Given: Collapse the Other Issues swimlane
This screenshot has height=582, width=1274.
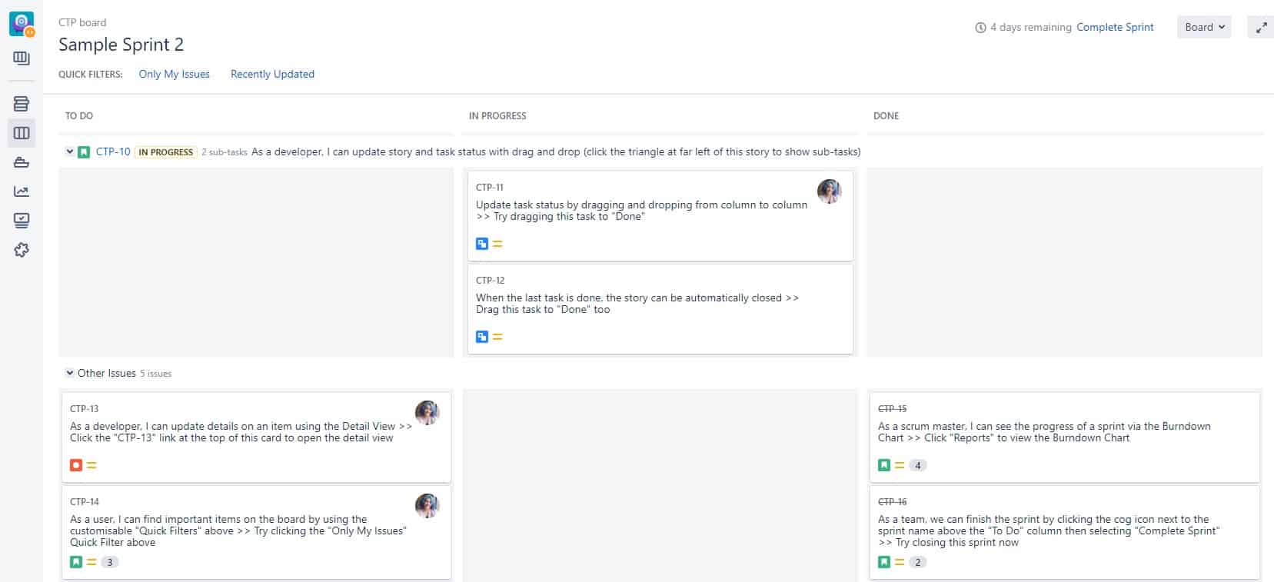Looking at the screenshot, I should (x=70, y=373).
